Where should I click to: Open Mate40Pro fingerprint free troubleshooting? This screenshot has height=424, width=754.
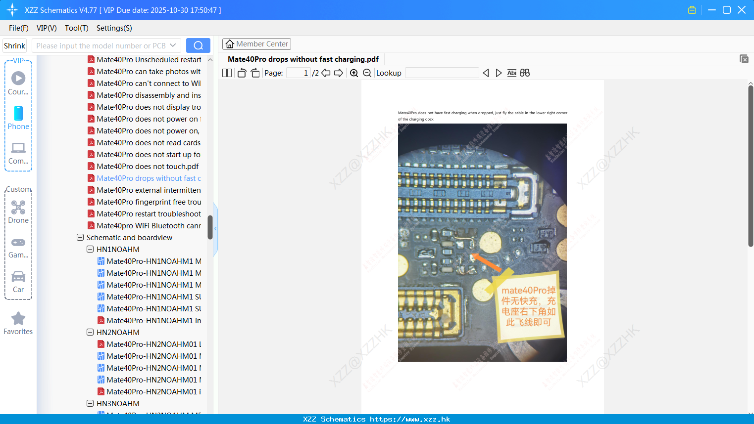tap(145, 202)
